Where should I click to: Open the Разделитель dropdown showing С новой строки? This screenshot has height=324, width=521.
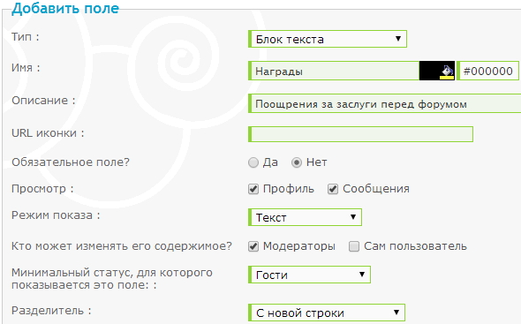click(327, 313)
